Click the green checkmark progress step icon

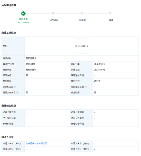tap(23, 13)
